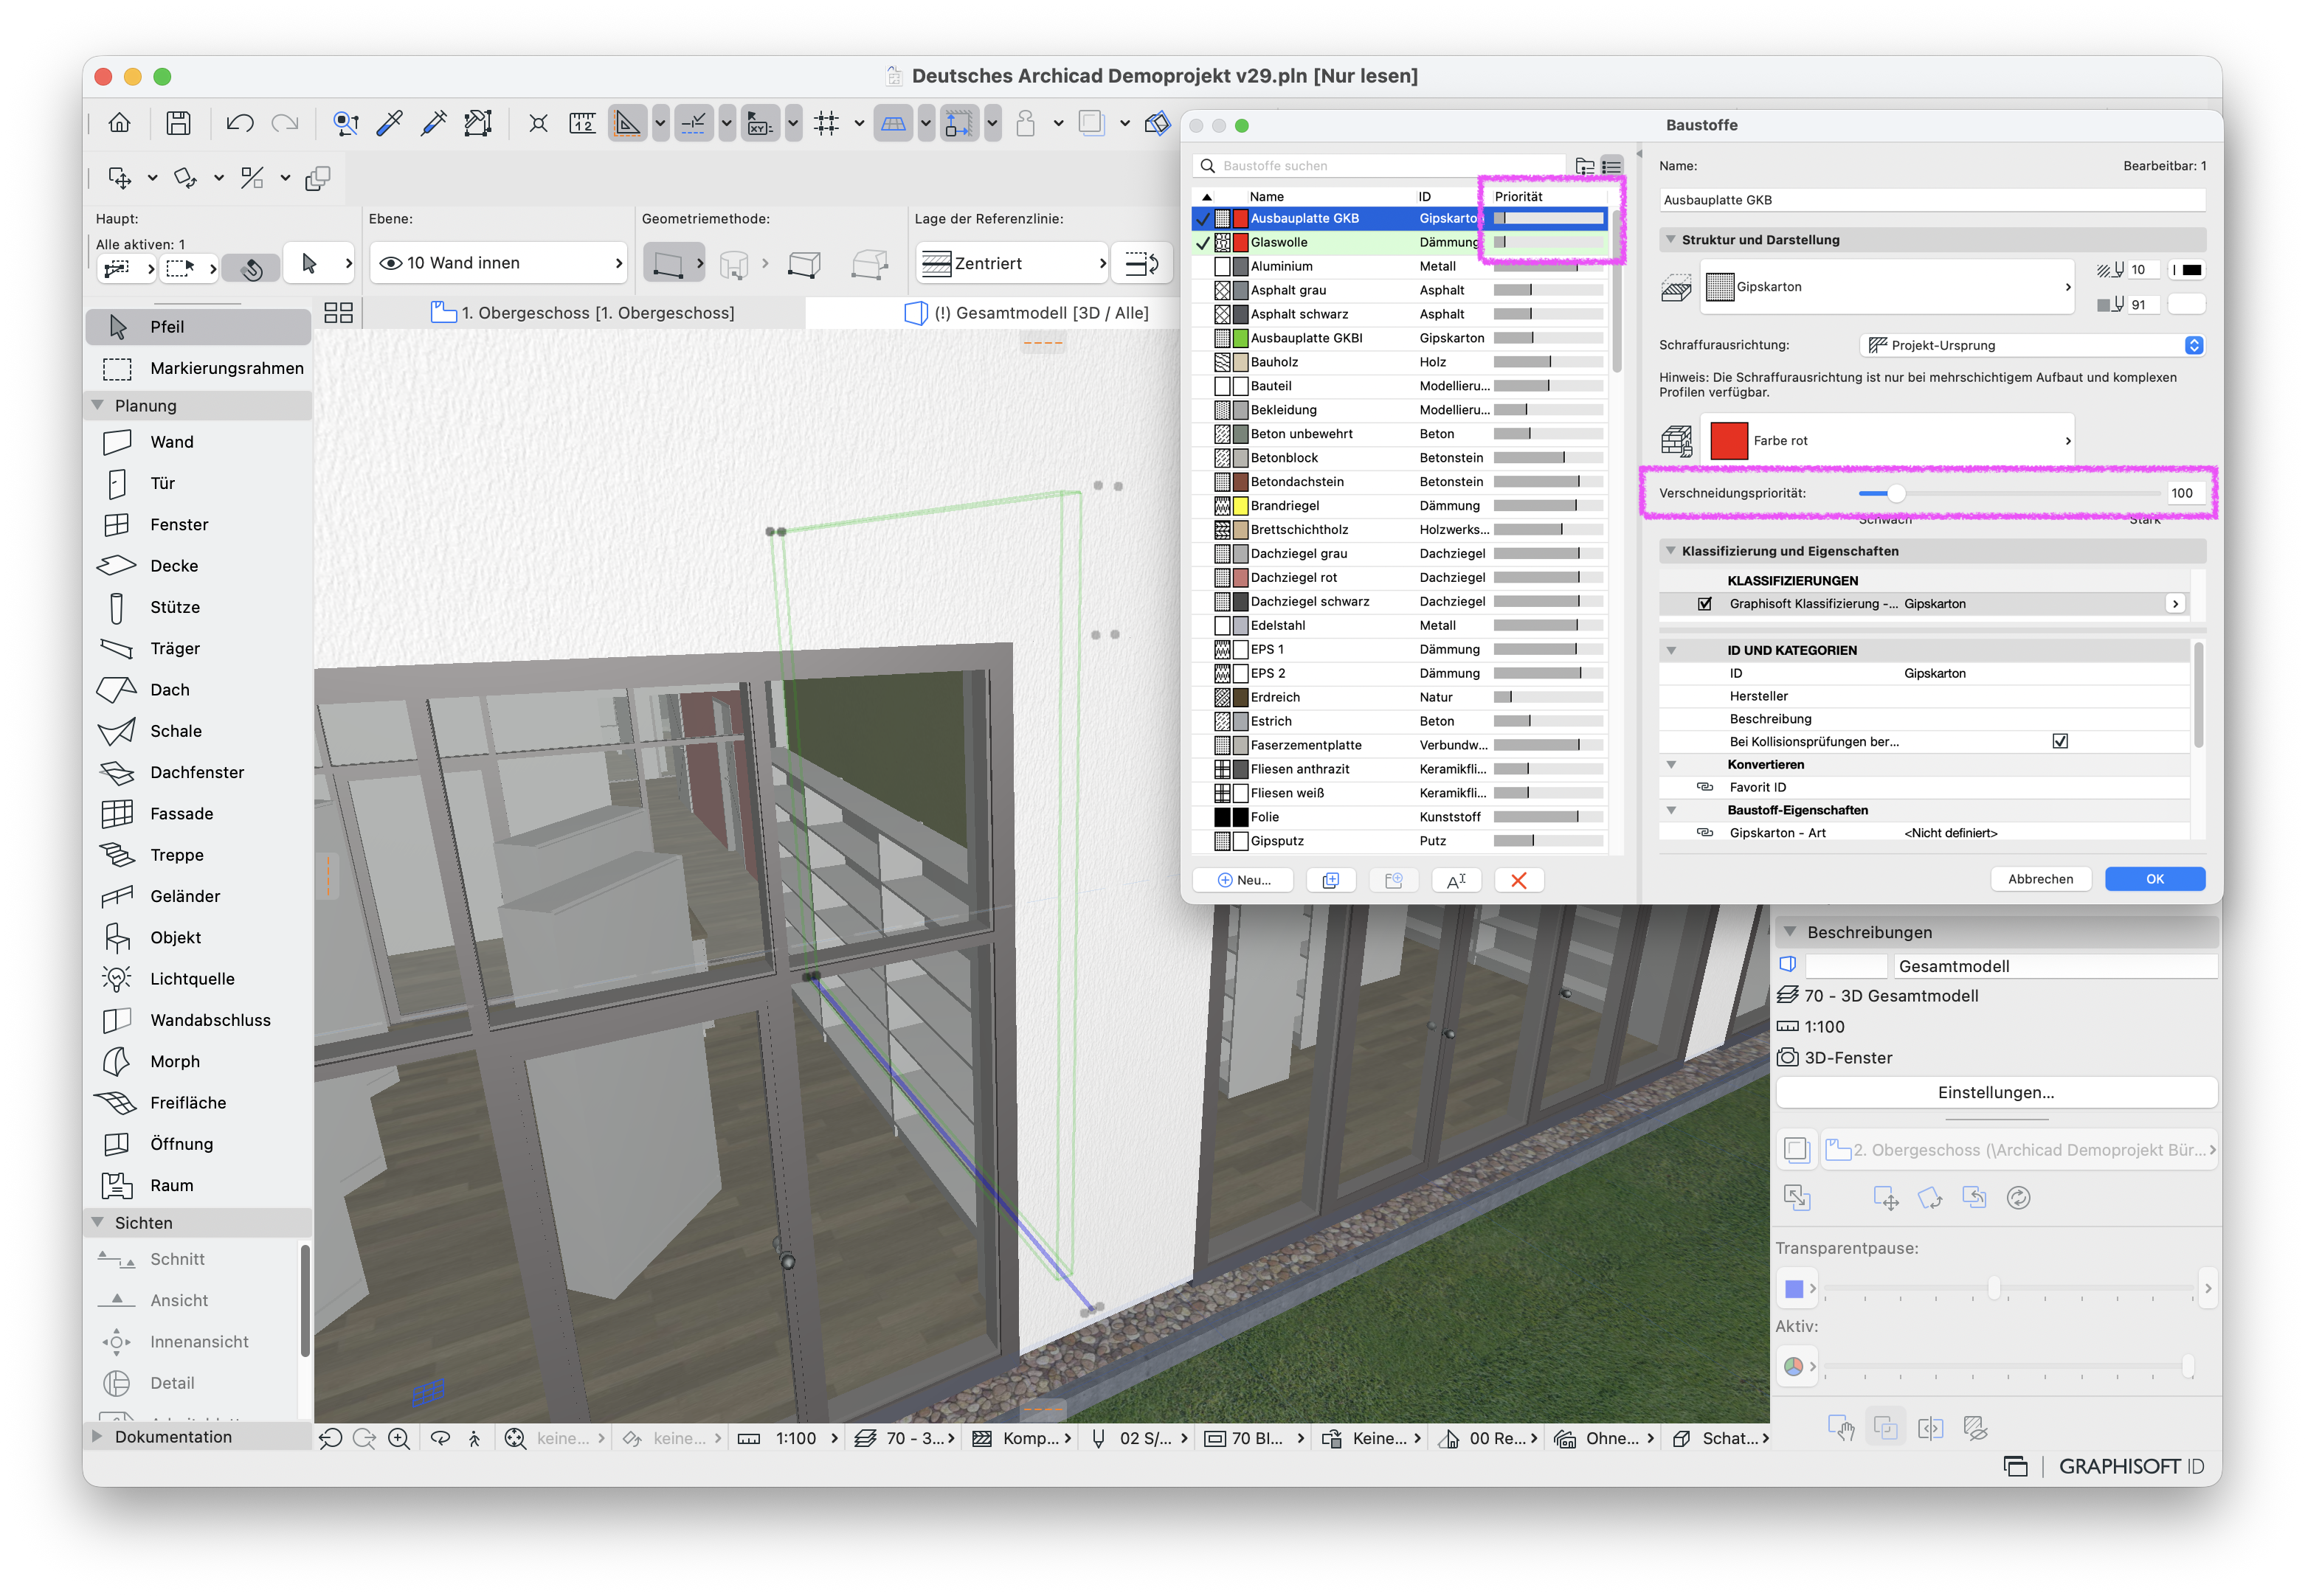Click the Abbrechen button
2305x1596 pixels.
click(x=2041, y=879)
